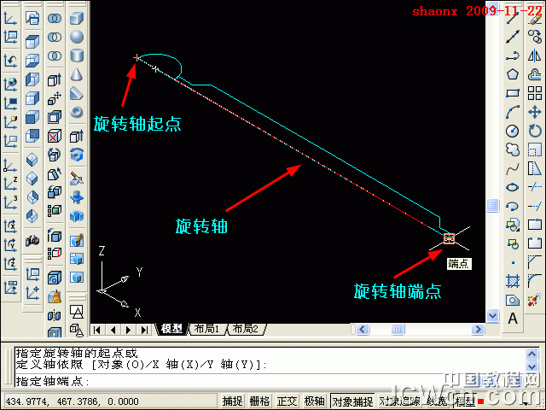Select the Revision Cloud tool
Viewport: 546px width, 410px height.
pyautogui.click(x=512, y=149)
